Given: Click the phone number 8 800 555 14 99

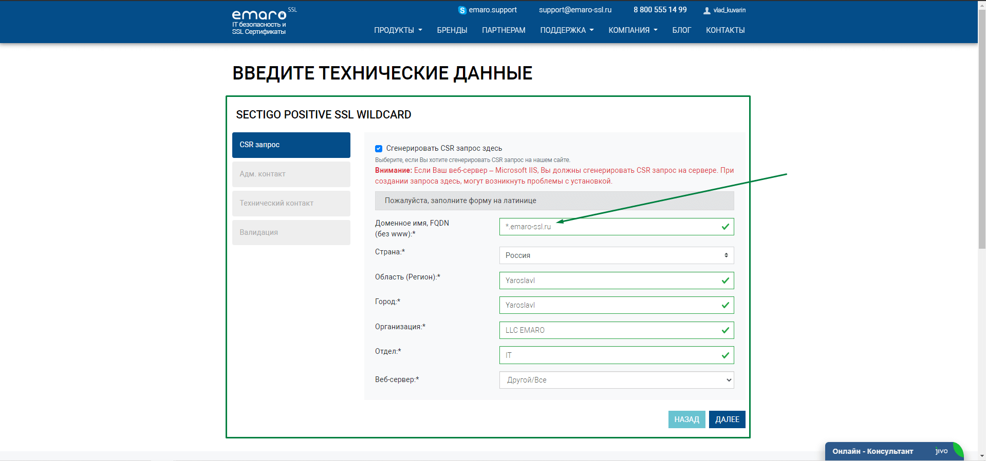Looking at the screenshot, I should coord(660,10).
